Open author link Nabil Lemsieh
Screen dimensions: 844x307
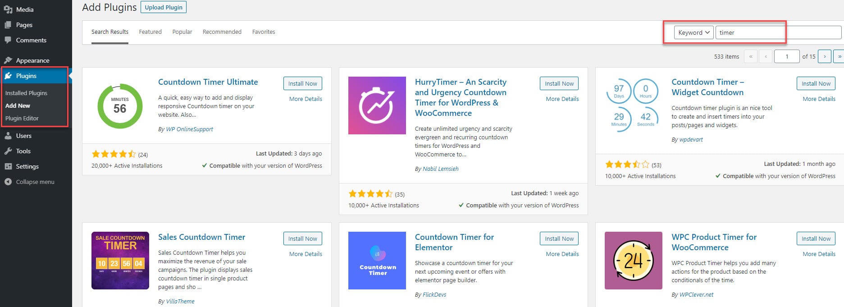pyautogui.click(x=441, y=169)
